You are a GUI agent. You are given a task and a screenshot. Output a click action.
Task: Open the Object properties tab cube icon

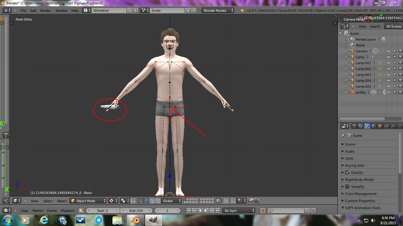click(380, 126)
